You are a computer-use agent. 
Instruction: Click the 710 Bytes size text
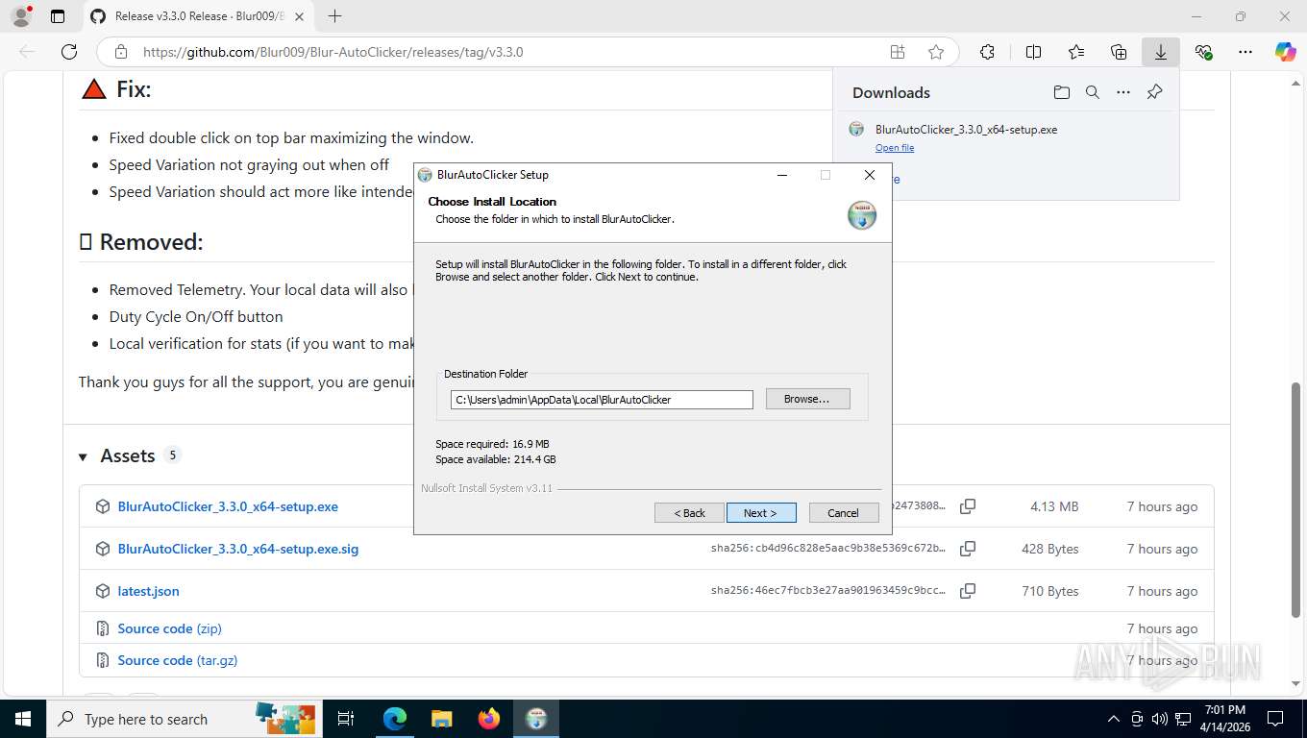1050,591
